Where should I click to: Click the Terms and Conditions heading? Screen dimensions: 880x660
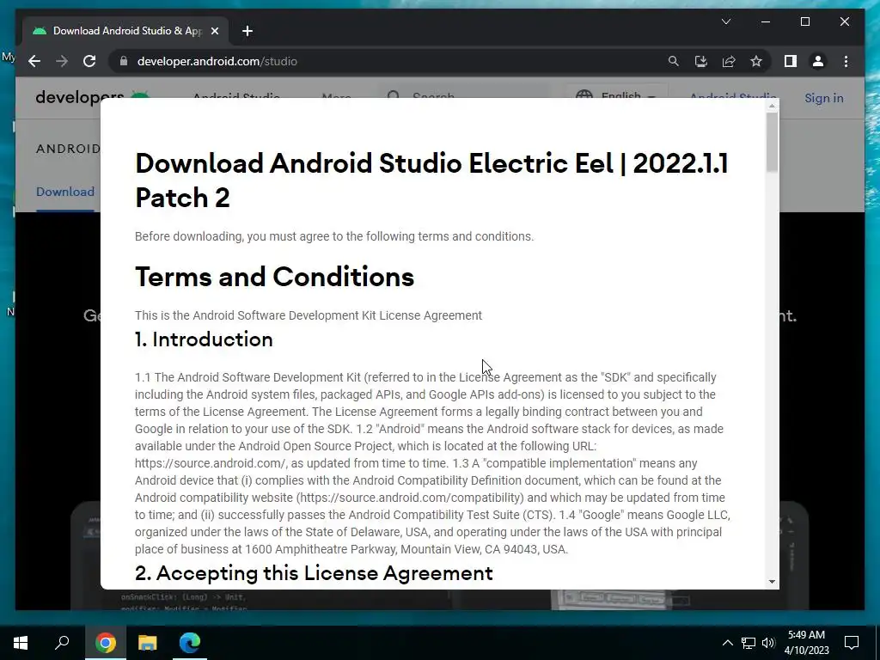click(274, 277)
